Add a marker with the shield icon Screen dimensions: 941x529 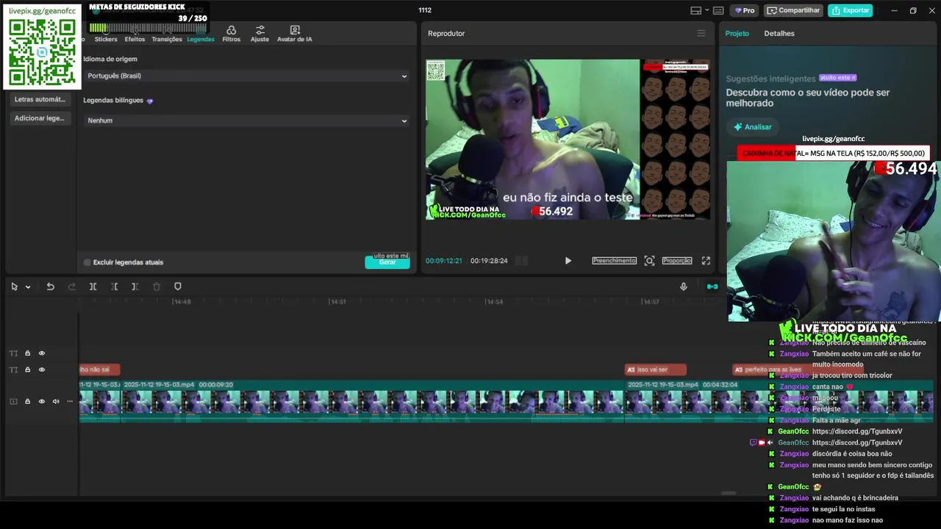(x=177, y=287)
